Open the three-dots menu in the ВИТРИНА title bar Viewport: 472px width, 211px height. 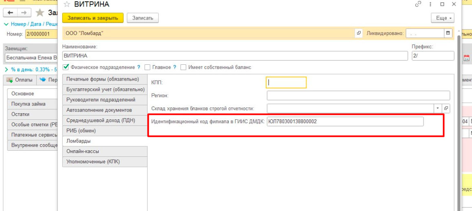pyautogui.click(x=430, y=4)
